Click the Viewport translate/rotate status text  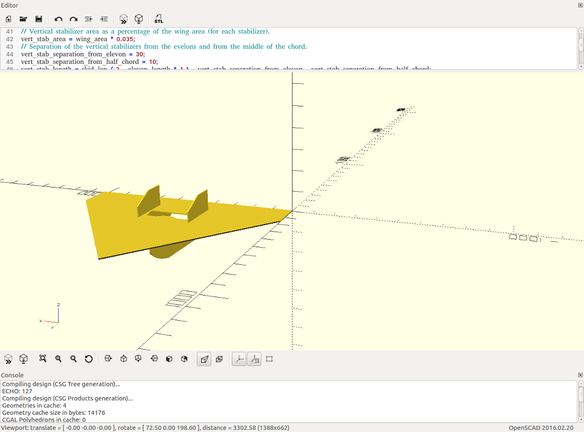point(145,428)
